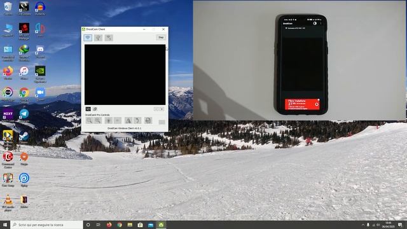Image resolution: width=407 pixels, height=229 pixels.
Task: Open the Google Chrome desktop shortcut
Action: pos(24,95)
